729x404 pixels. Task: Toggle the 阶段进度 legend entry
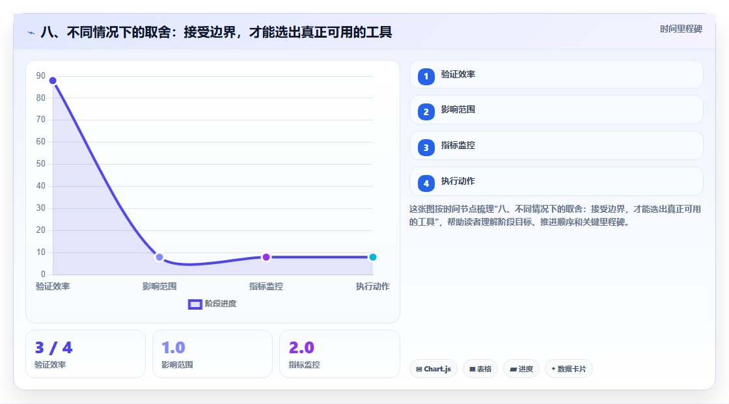(x=212, y=304)
